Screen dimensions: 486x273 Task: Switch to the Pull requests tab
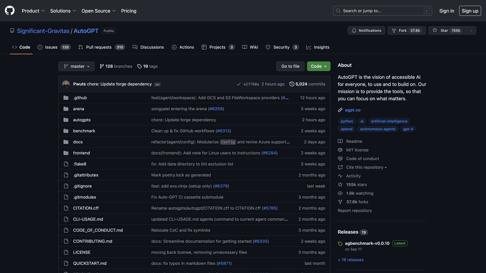(98, 47)
